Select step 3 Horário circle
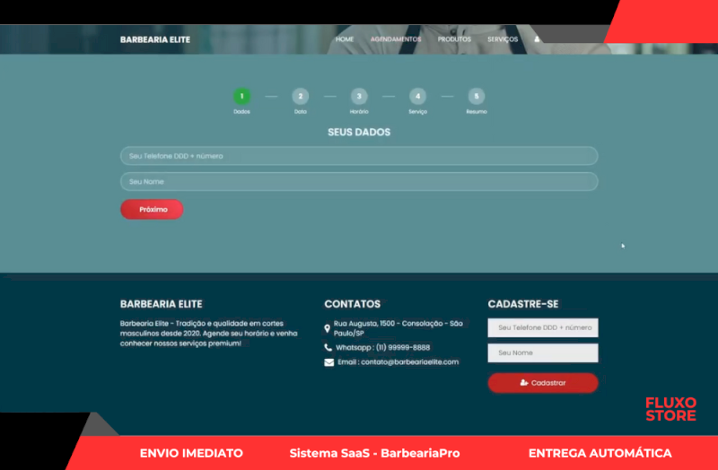The height and width of the screenshot is (470, 718). pyautogui.click(x=359, y=96)
